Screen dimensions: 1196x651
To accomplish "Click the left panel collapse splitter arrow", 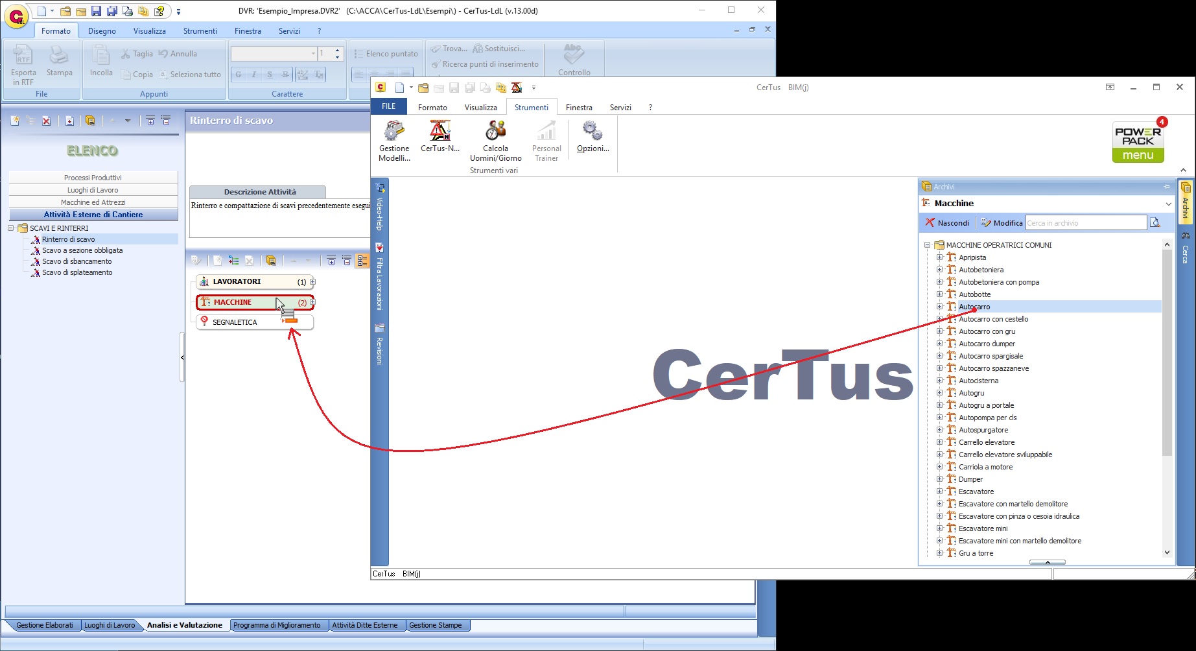I will (182, 357).
